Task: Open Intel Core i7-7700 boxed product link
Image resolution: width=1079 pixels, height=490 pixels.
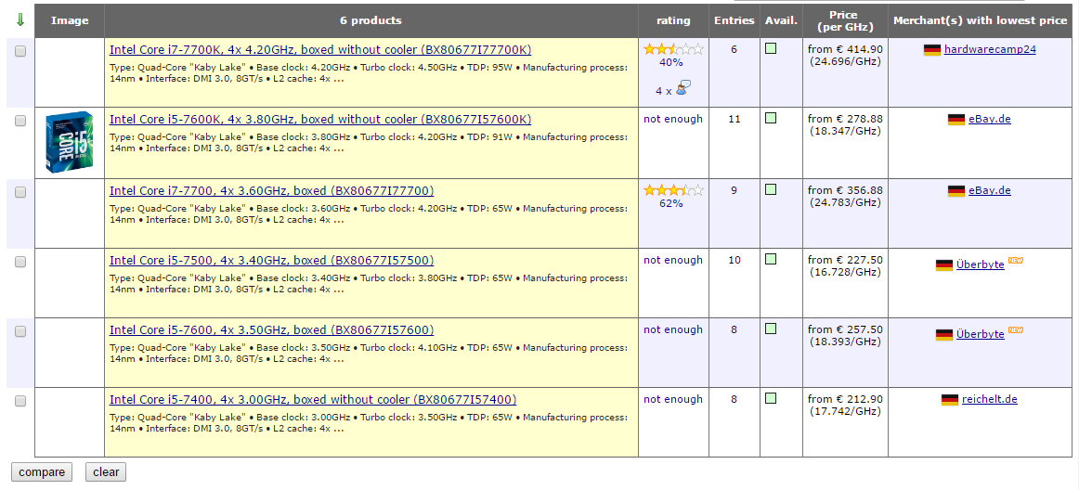Action: pos(271,191)
